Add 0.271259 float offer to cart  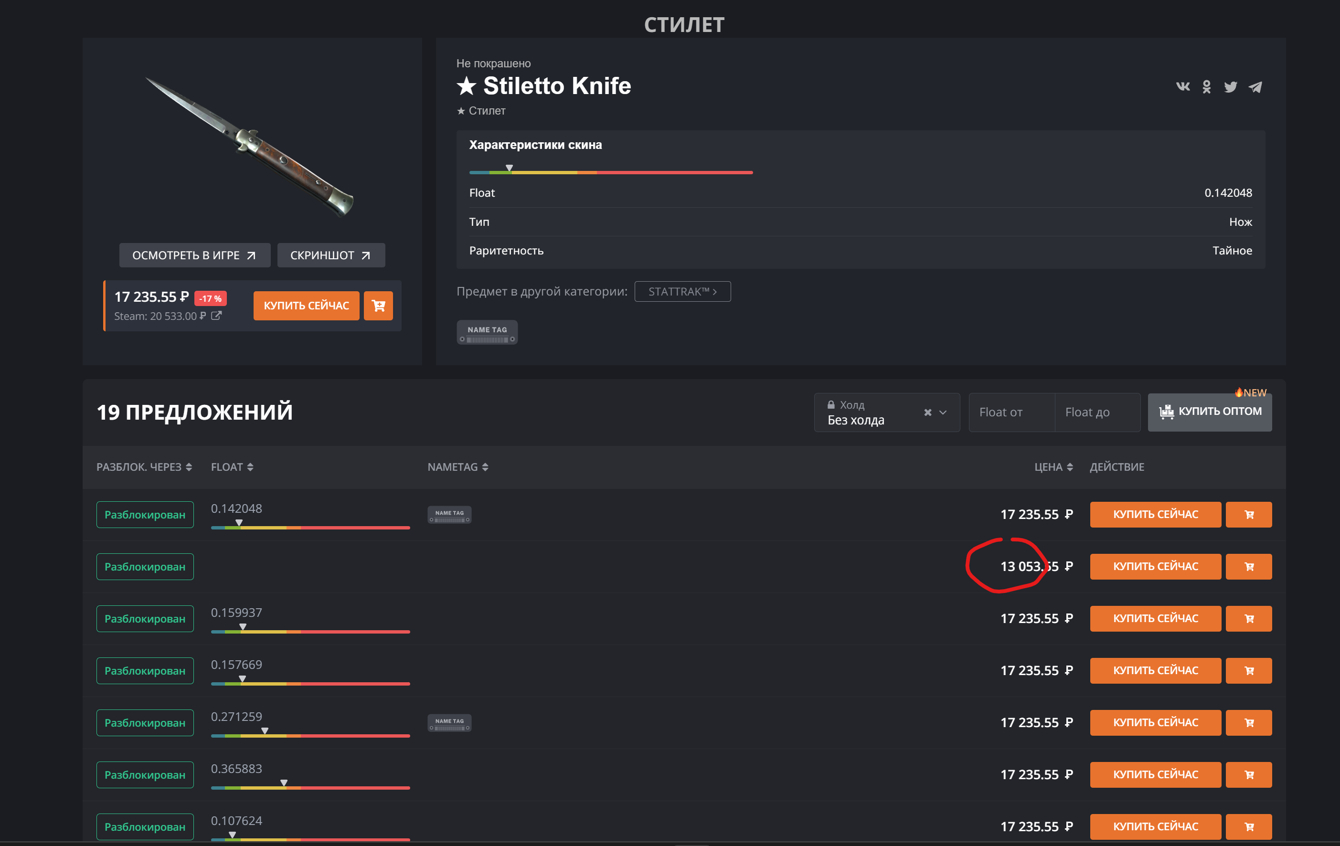(1248, 722)
